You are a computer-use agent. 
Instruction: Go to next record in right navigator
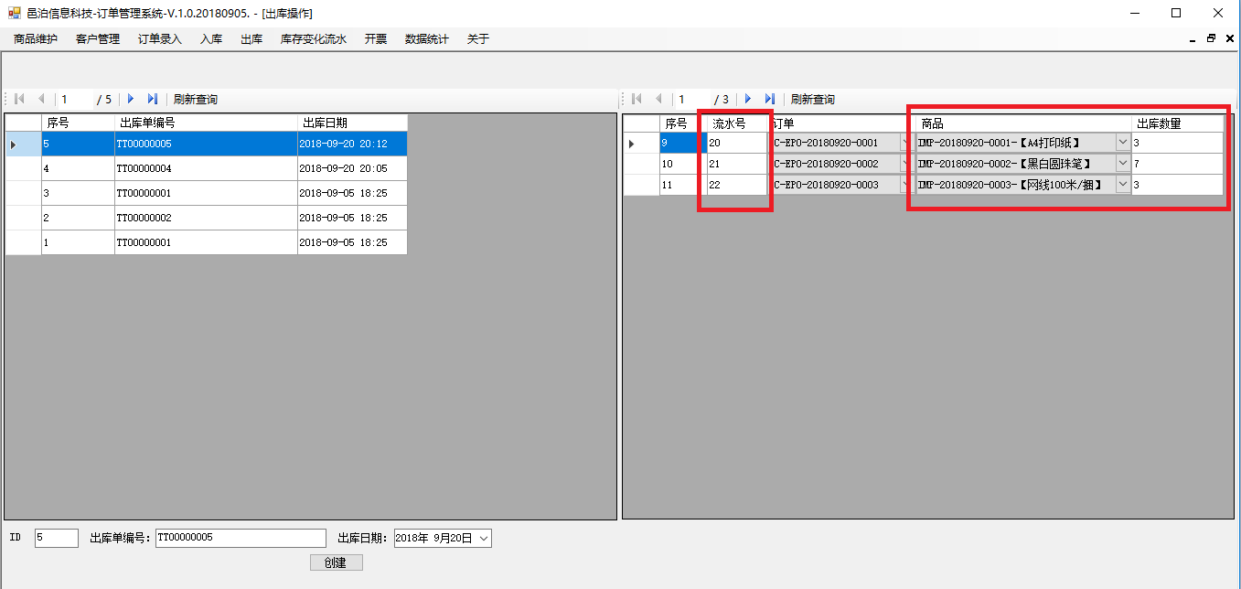(x=748, y=99)
